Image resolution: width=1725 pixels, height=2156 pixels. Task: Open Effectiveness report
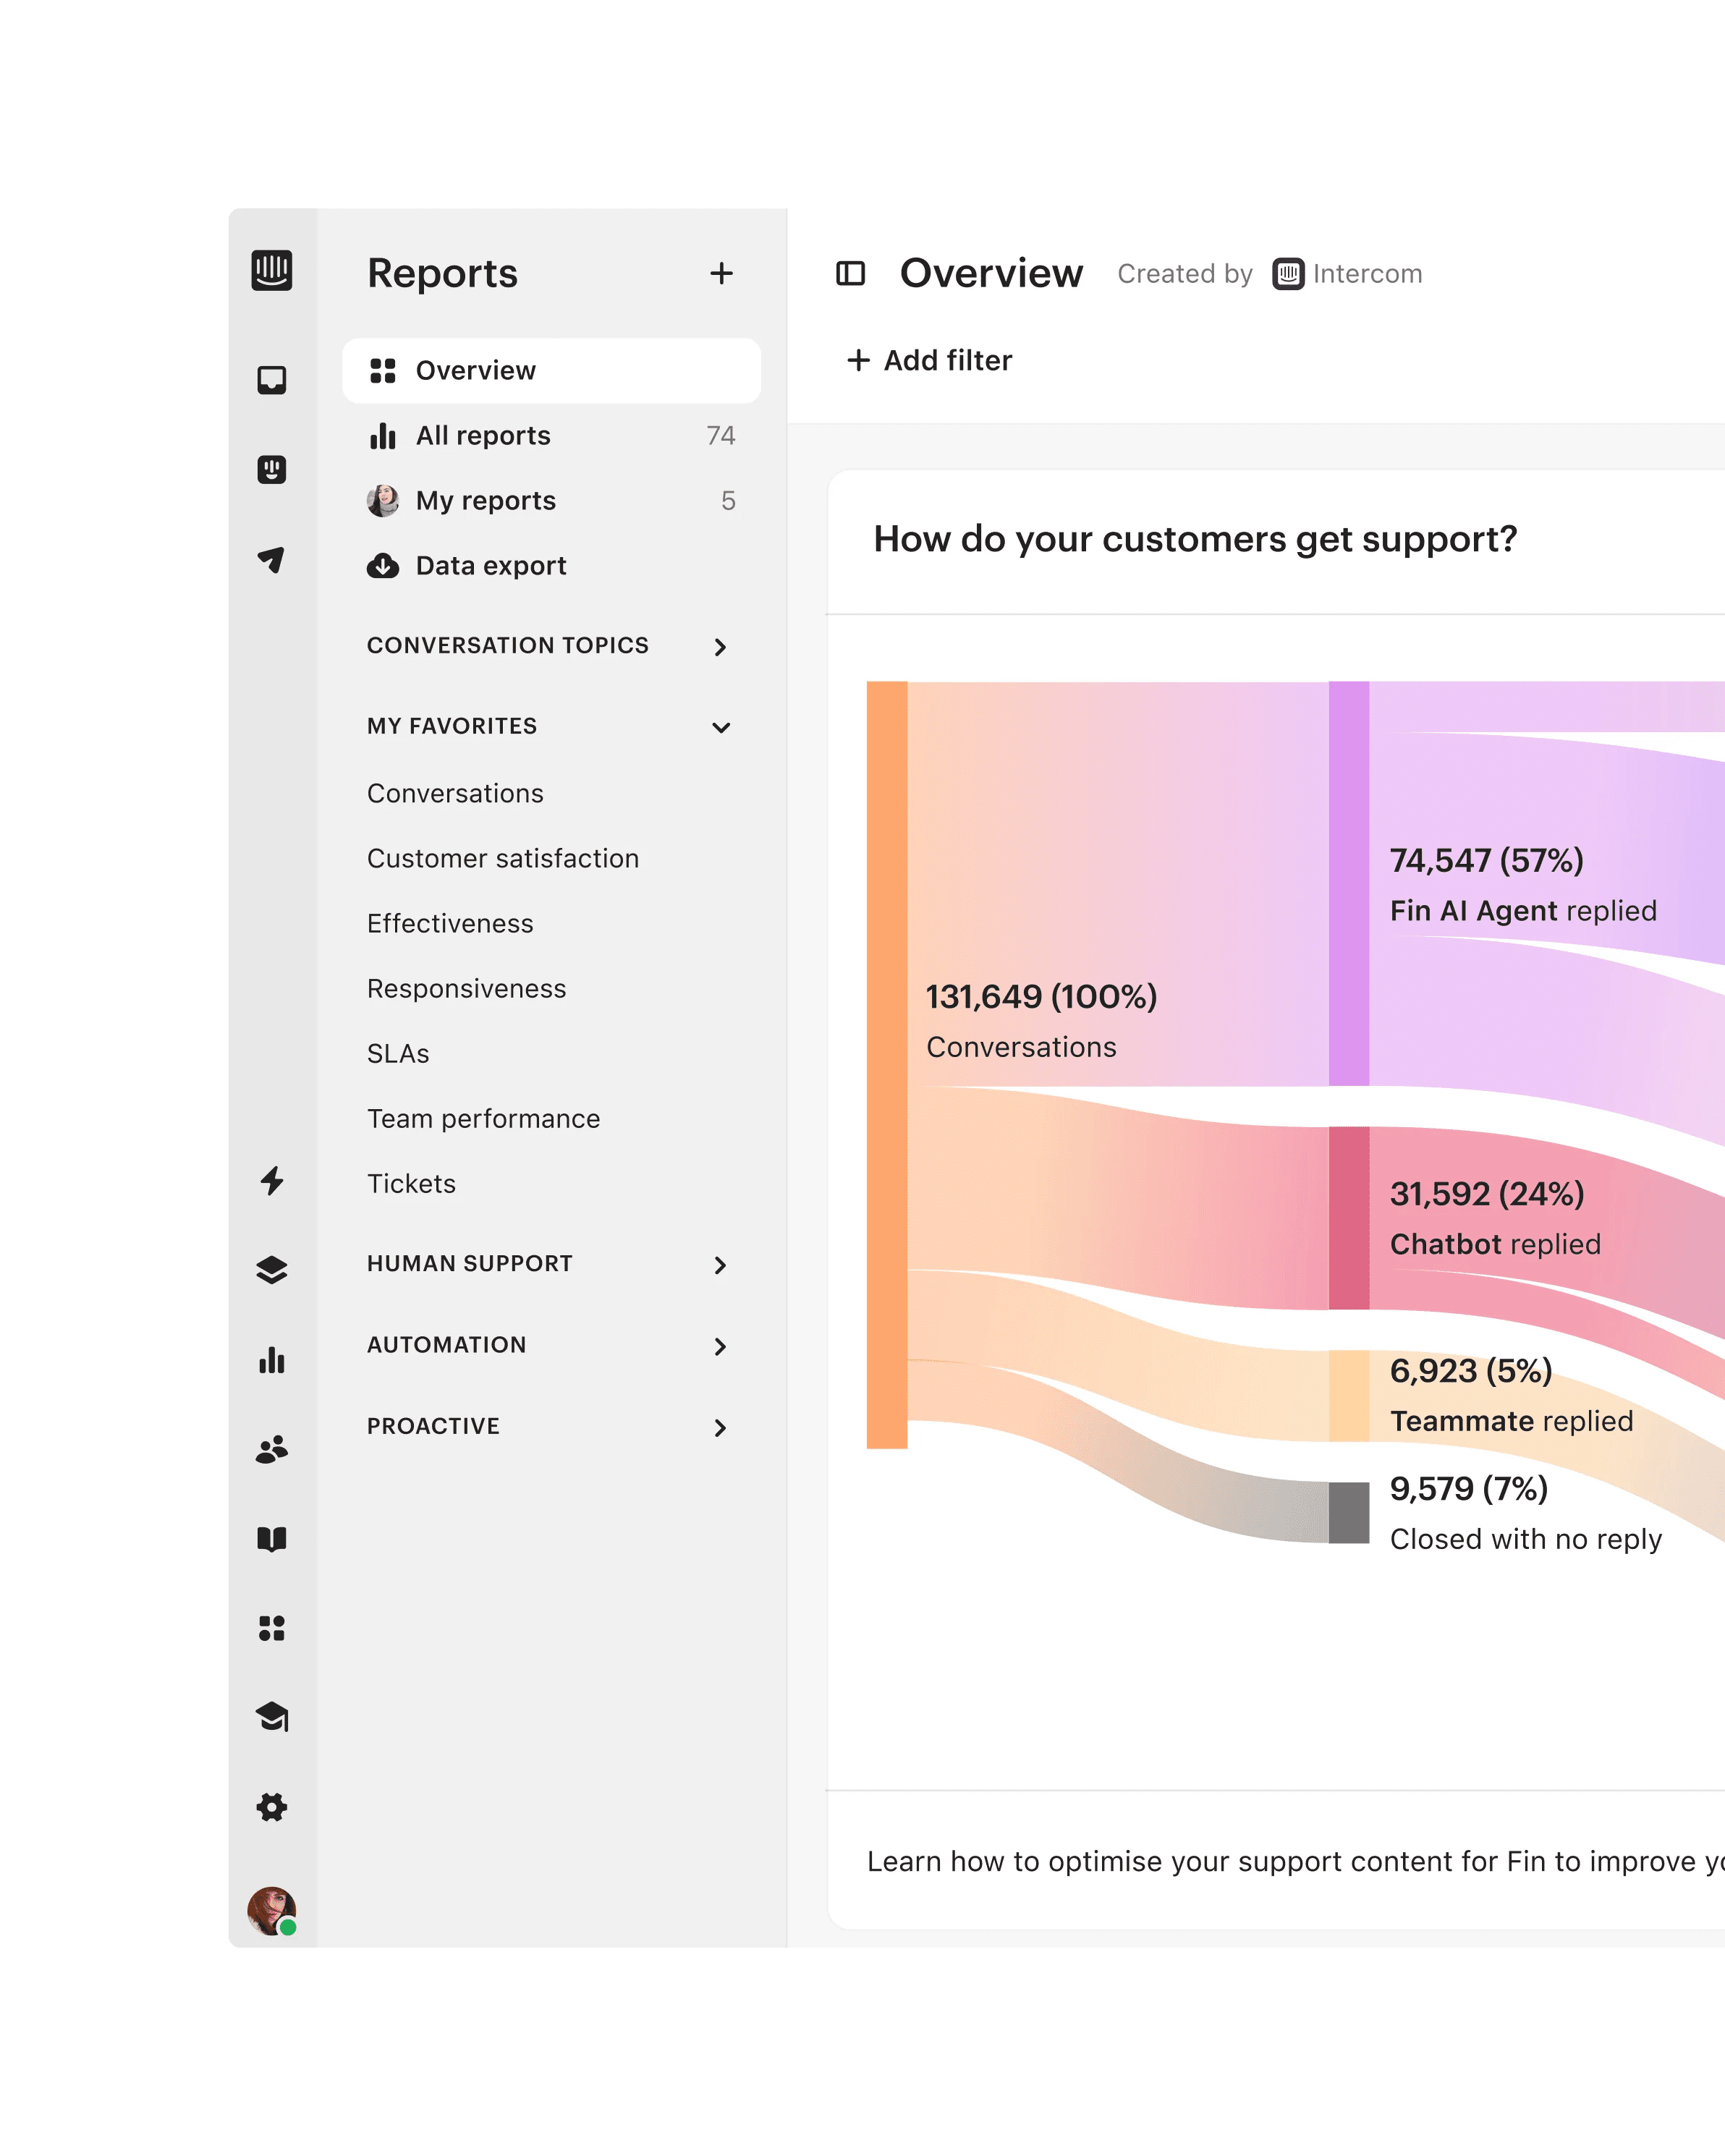(x=450, y=923)
